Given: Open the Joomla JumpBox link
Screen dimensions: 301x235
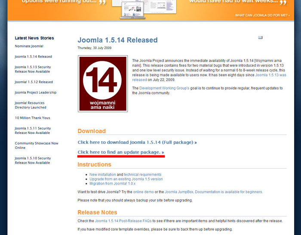Looking at the screenshot, I should click(179, 192).
